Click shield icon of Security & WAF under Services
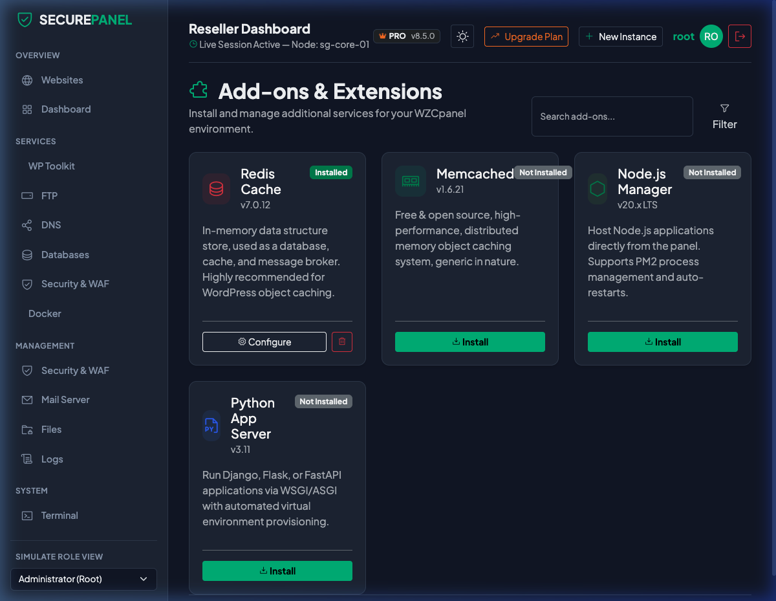 click(27, 284)
